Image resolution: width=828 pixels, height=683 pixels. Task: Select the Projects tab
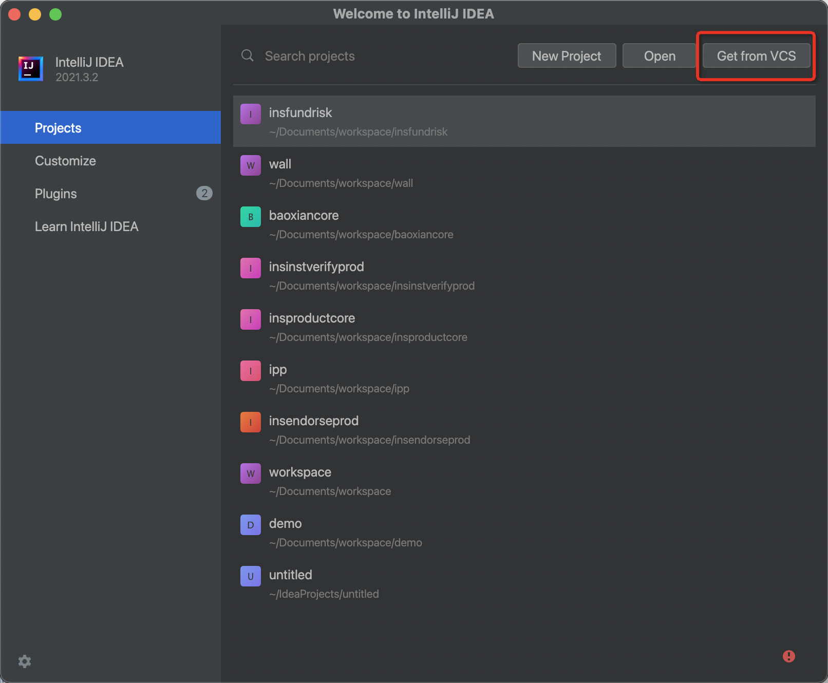click(x=111, y=127)
